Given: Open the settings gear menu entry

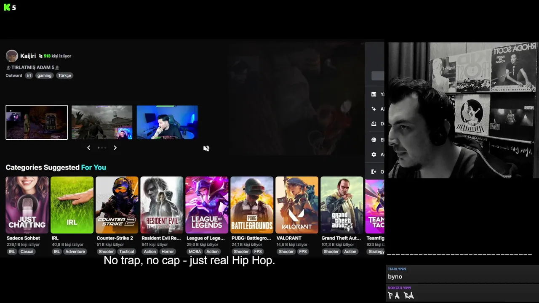Looking at the screenshot, I should pos(374,154).
